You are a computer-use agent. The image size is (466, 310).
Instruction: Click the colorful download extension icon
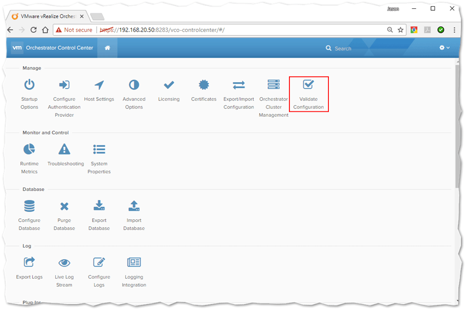414,30
